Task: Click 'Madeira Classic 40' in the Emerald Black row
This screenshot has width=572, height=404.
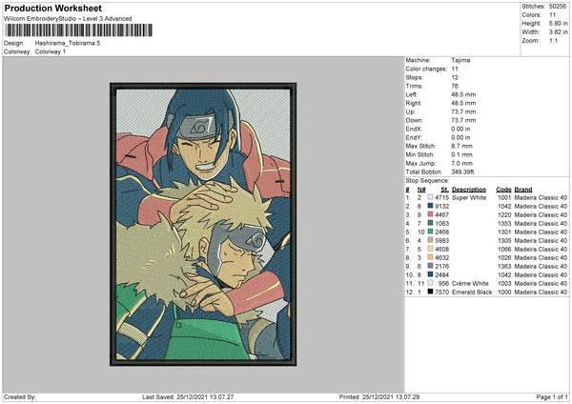Action: 541,293
